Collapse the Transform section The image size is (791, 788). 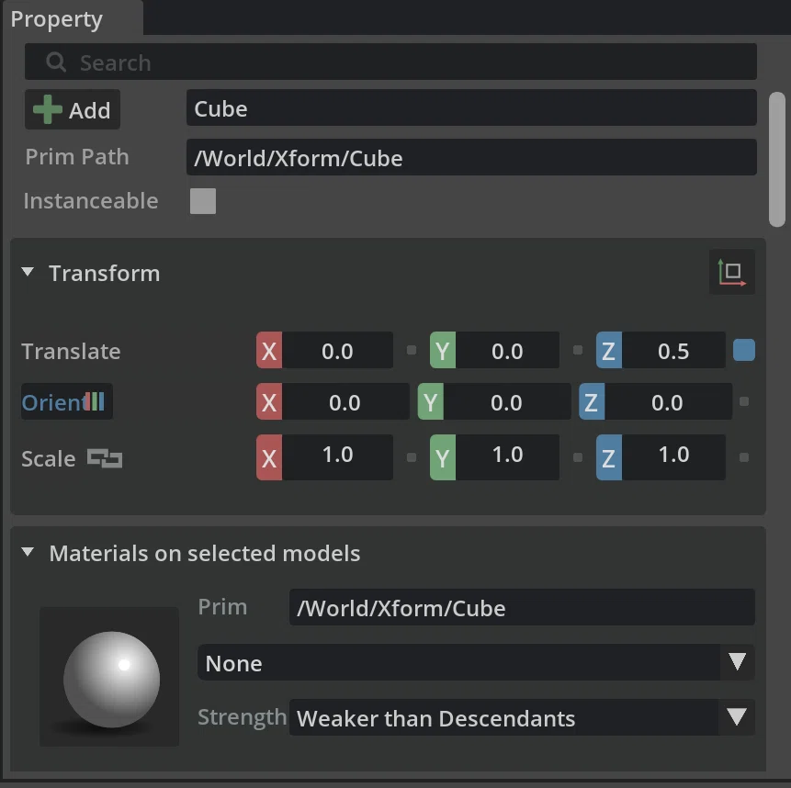point(28,272)
